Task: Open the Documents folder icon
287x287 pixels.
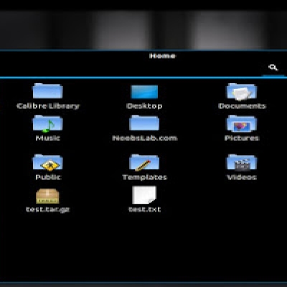Action: click(x=242, y=92)
